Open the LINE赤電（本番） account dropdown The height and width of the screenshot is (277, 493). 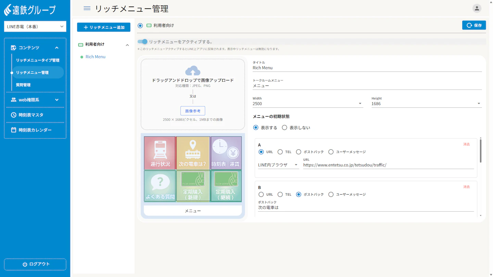click(x=35, y=27)
